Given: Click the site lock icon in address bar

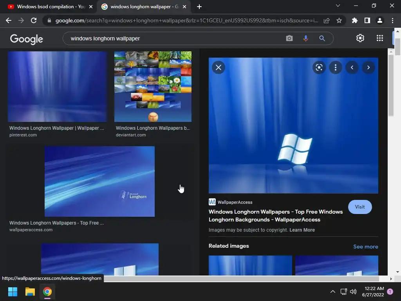Looking at the screenshot, I should (x=49, y=20).
